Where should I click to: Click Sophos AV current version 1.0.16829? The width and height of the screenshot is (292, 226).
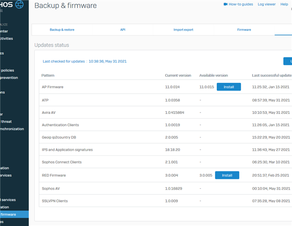click(174, 188)
